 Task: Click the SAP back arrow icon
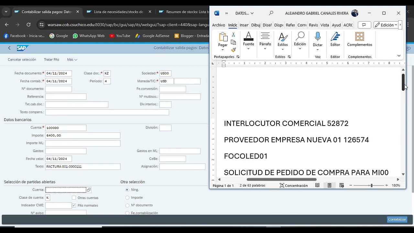click(x=9, y=48)
